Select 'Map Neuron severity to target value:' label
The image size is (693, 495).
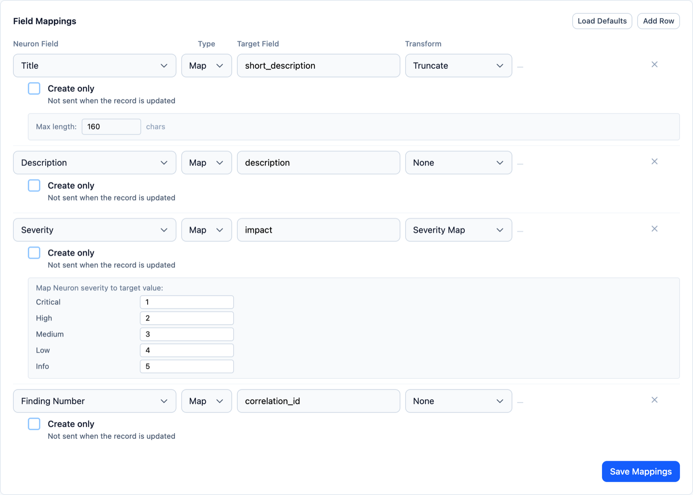[x=100, y=288]
